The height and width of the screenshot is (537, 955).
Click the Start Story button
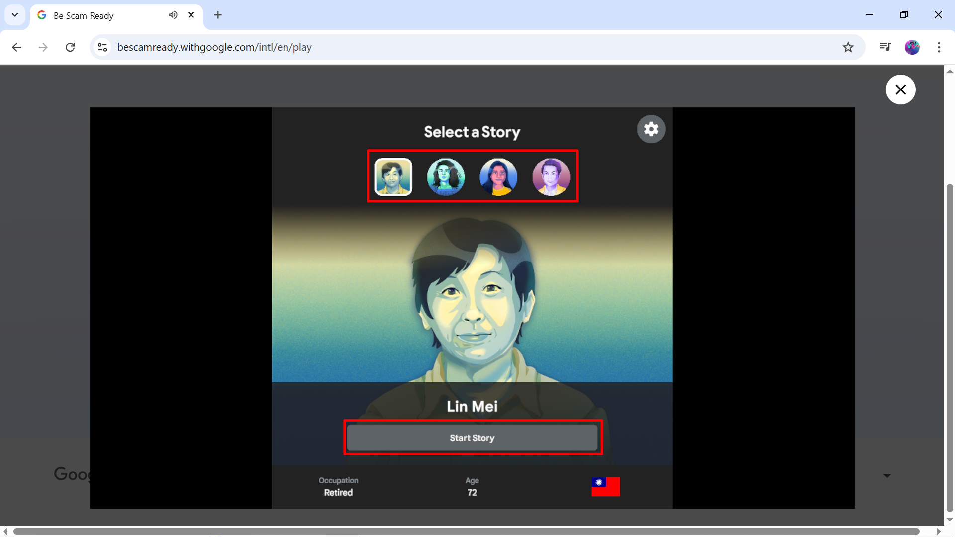(472, 438)
